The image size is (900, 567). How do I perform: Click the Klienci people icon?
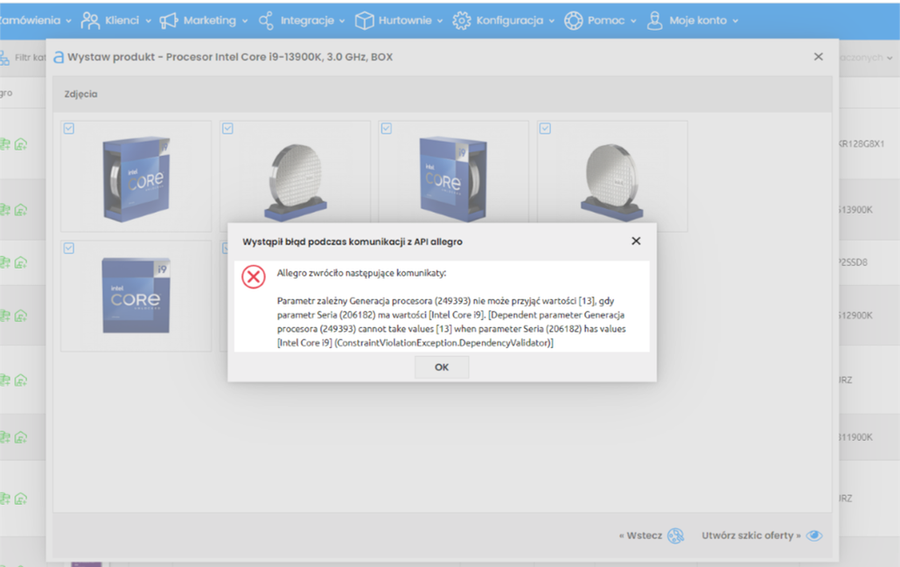pos(90,21)
